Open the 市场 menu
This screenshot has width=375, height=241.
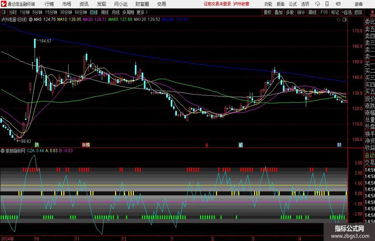coord(67,4)
